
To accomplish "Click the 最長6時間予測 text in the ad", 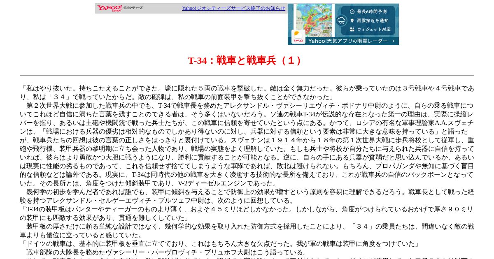I will coord(372,12).
